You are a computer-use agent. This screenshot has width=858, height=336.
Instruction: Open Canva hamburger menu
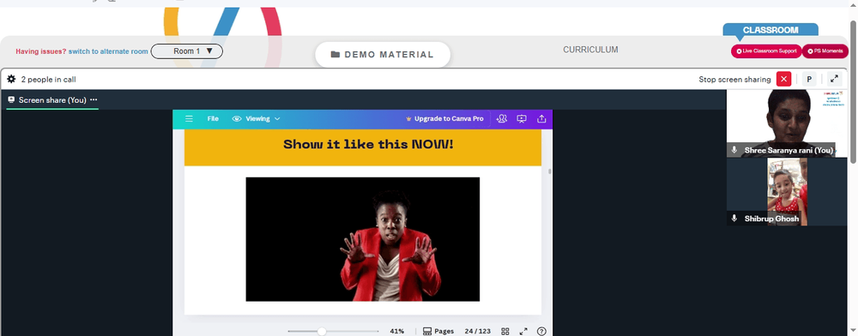pyautogui.click(x=189, y=118)
